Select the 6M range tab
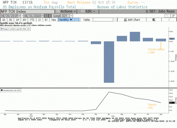Screen dimensions: 177x128 (x=24, y=20)
